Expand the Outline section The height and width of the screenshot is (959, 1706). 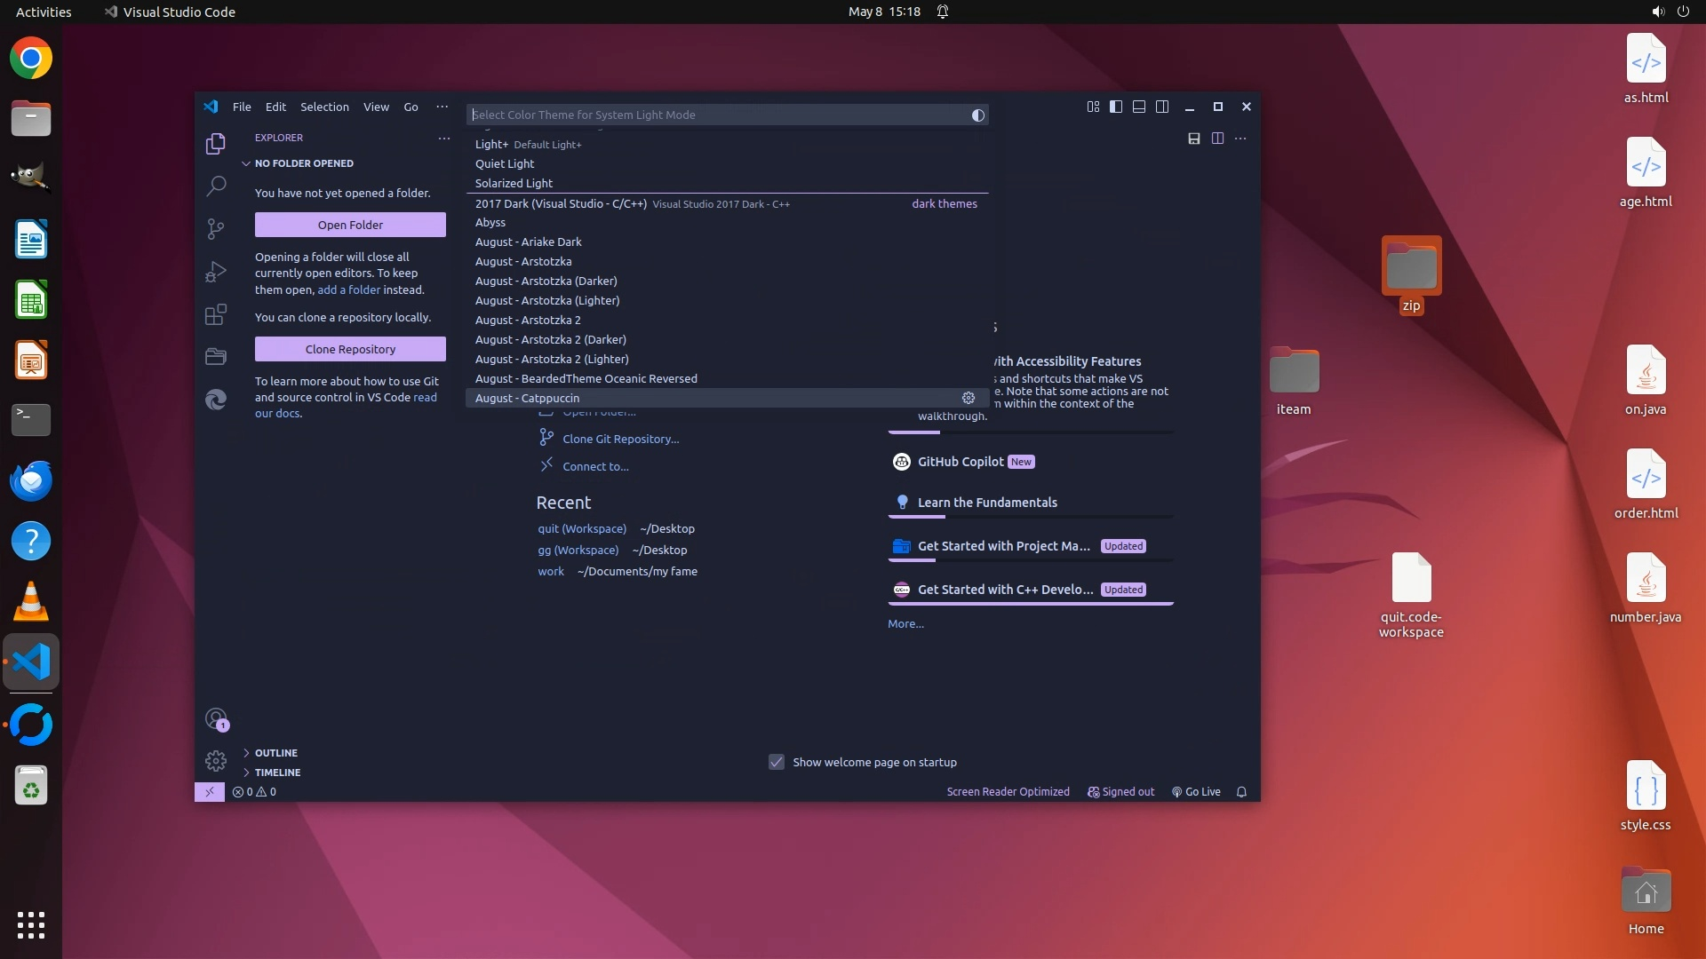point(275,753)
